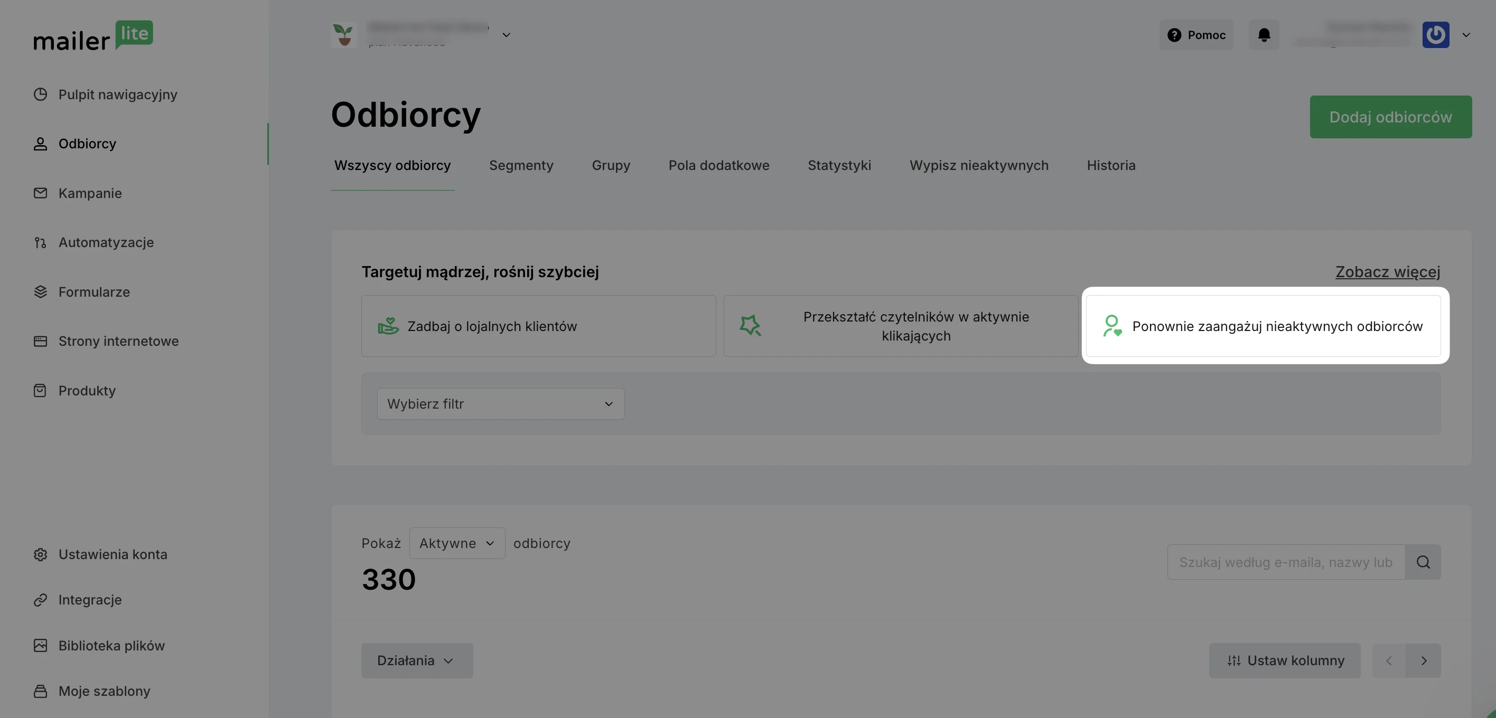The height and width of the screenshot is (718, 1496).
Task: Open Formularze layers icon in sidebar
Action: tap(40, 291)
